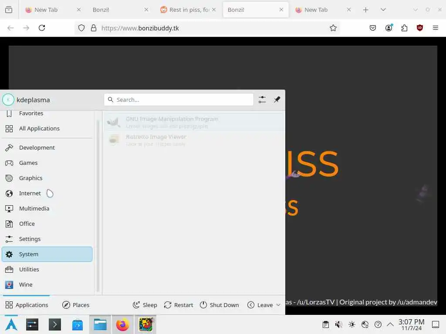
Task: Switch to first New Tab
Action: (x=53, y=10)
